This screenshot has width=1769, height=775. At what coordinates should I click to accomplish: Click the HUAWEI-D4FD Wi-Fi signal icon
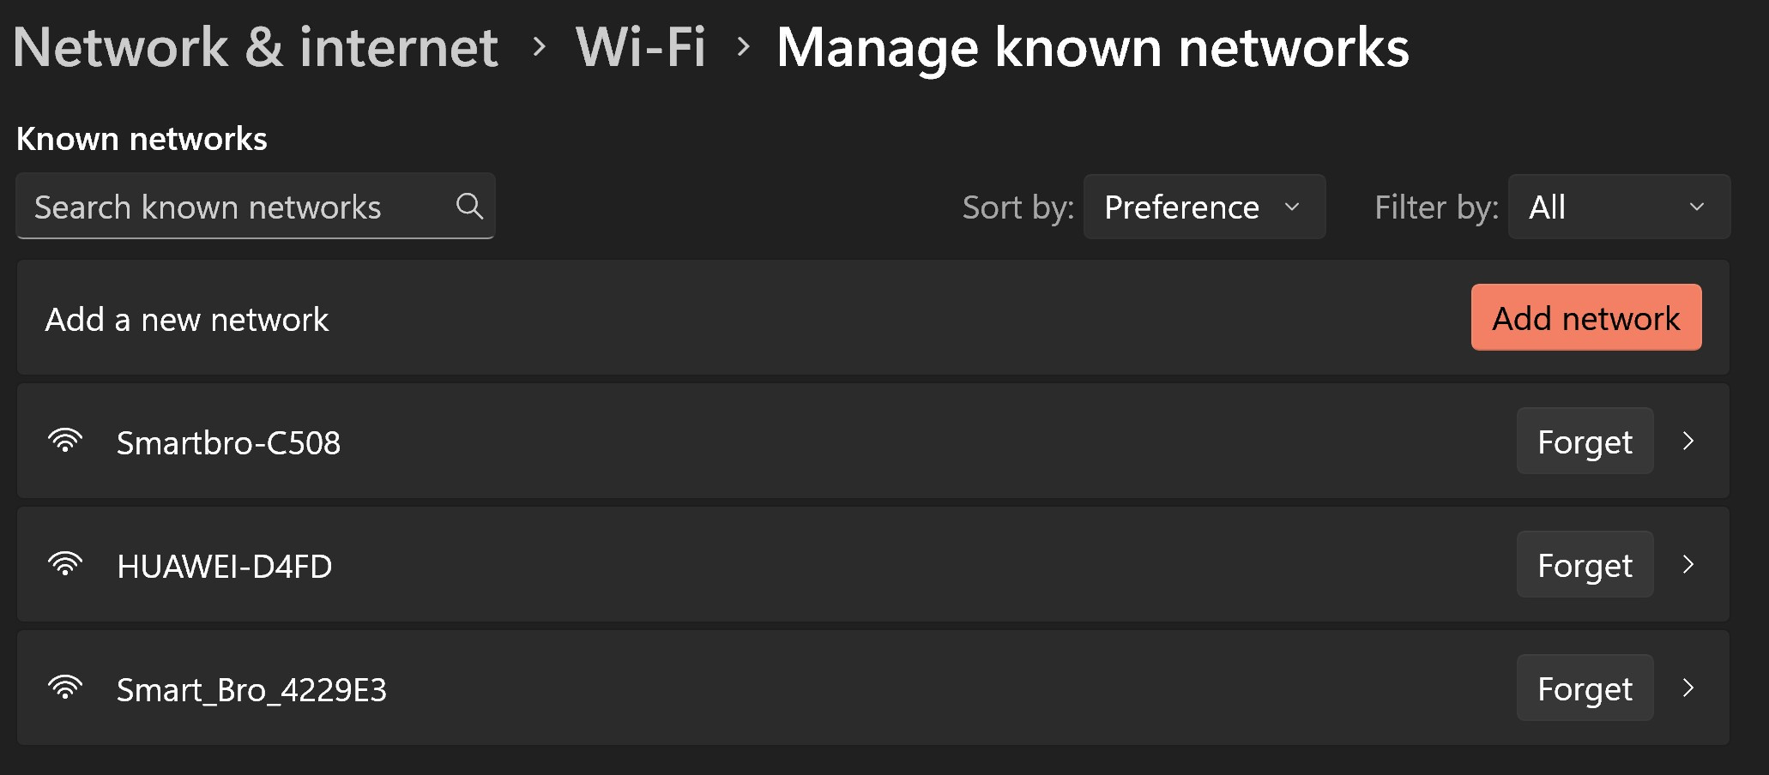(65, 564)
